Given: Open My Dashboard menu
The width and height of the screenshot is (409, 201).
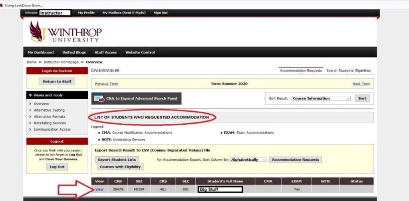Looking at the screenshot, I should tap(40, 52).
